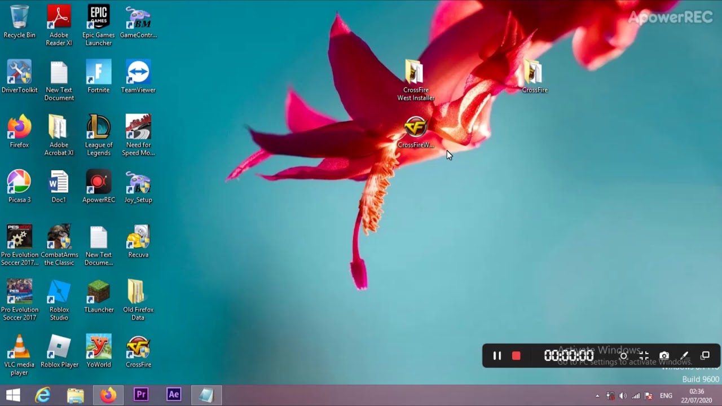Open the Old Firefox Data folder

tap(138, 300)
